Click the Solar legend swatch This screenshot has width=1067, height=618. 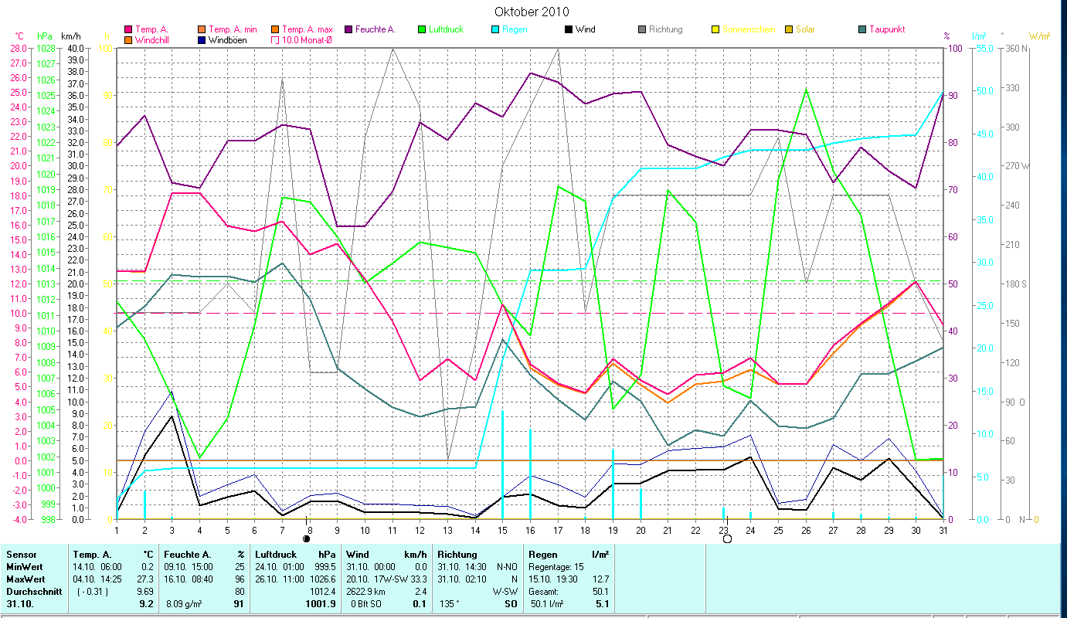pyautogui.click(x=789, y=29)
